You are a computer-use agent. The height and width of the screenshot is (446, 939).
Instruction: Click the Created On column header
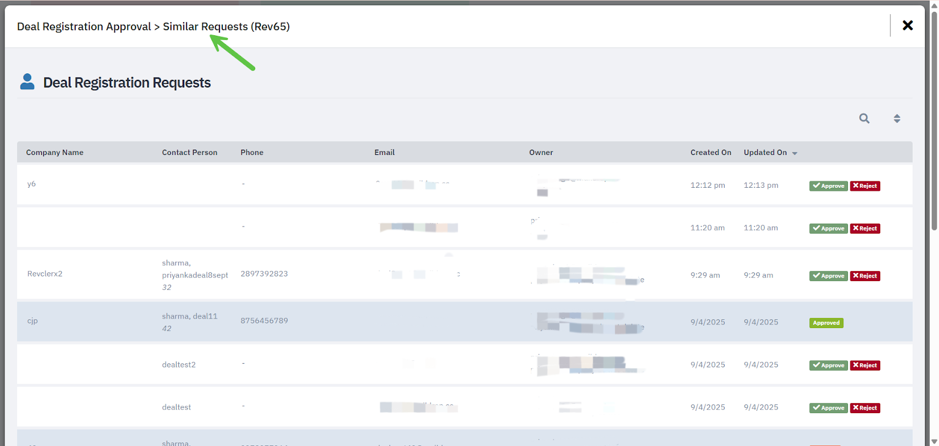(710, 153)
